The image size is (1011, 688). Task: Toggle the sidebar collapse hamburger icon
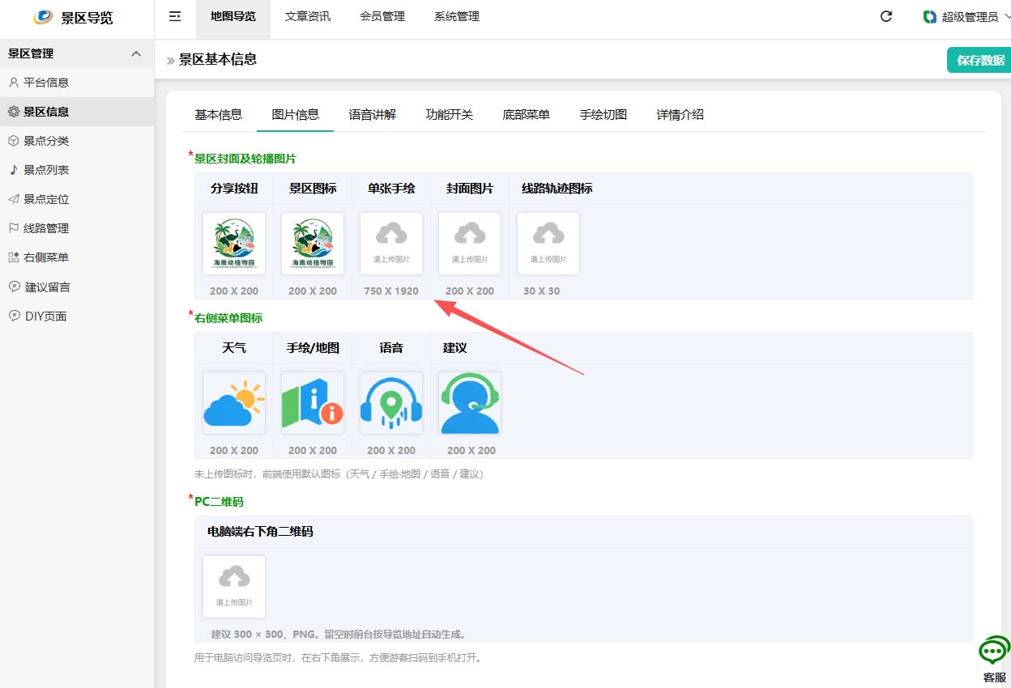(175, 16)
